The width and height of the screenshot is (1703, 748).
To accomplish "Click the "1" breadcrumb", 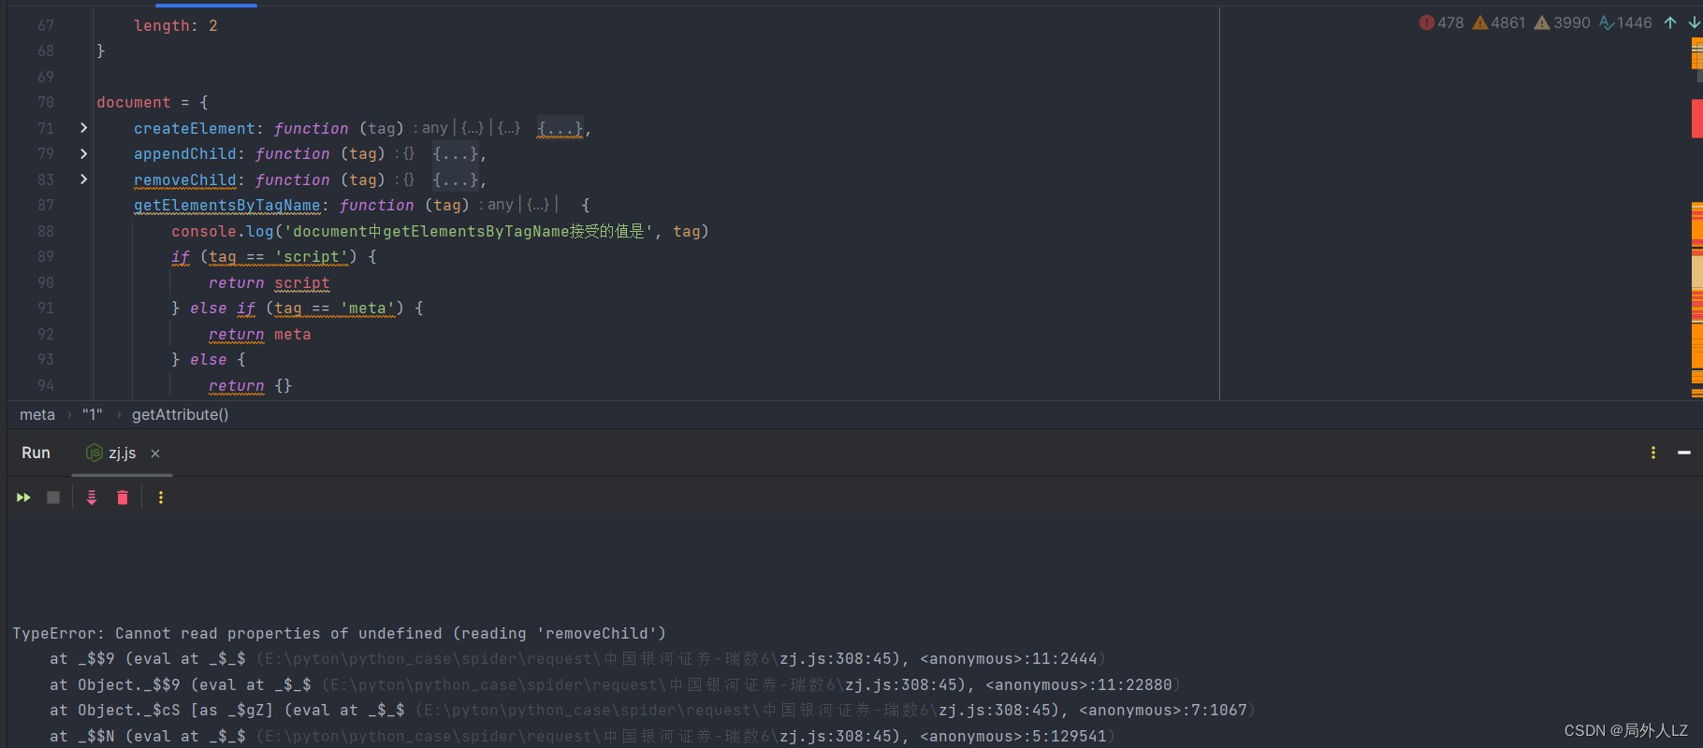I will pos(92,414).
